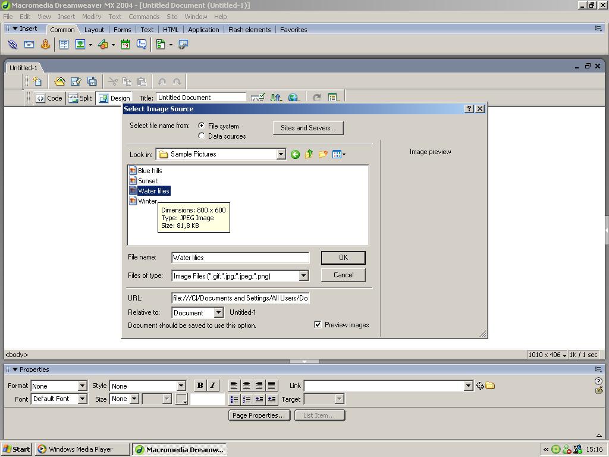Screen dimensions: 609x457
Task: Click the Named Anchor icon
Action: [45, 45]
